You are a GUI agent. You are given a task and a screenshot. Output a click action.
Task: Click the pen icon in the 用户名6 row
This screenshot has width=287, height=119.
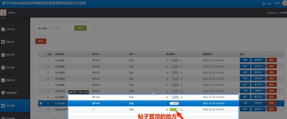tap(182, 91)
